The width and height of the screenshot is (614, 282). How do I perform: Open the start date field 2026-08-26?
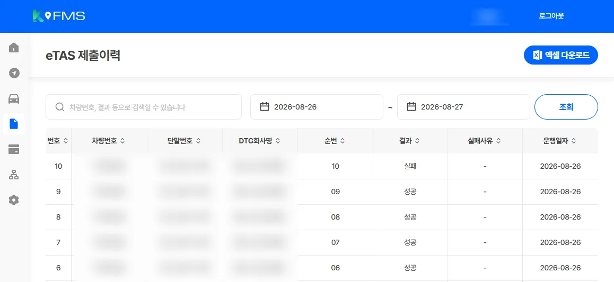pos(317,107)
